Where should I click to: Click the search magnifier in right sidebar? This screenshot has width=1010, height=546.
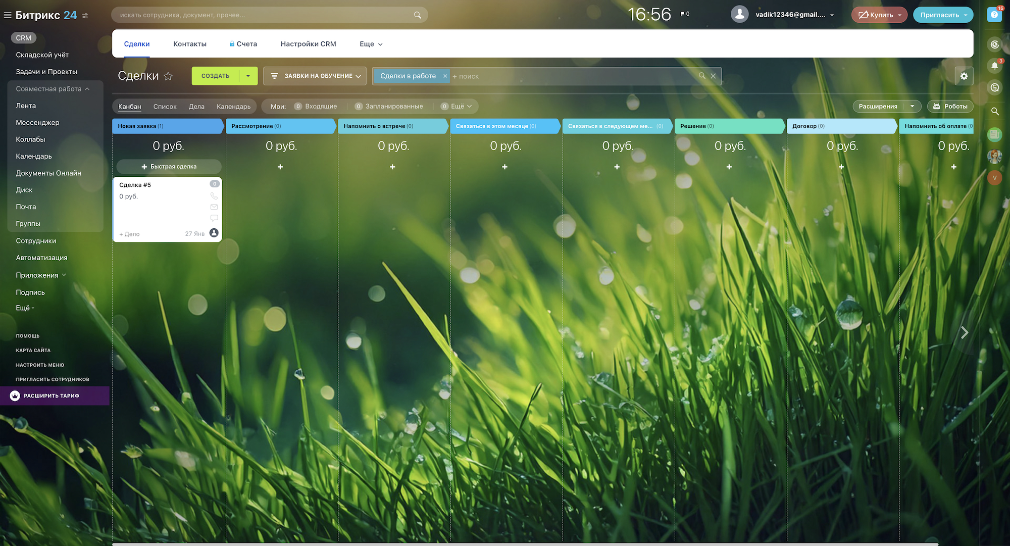point(995,111)
